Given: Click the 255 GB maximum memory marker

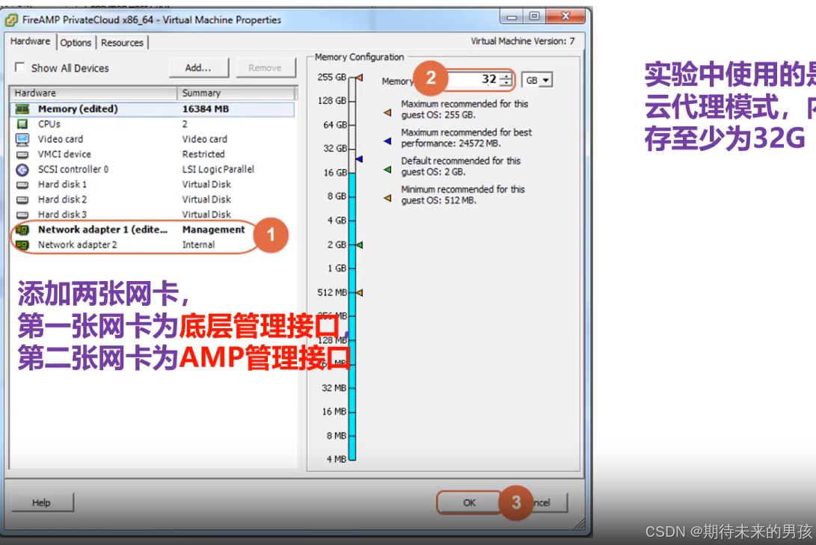Looking at the screenshot, I should (x=359, y=78).
